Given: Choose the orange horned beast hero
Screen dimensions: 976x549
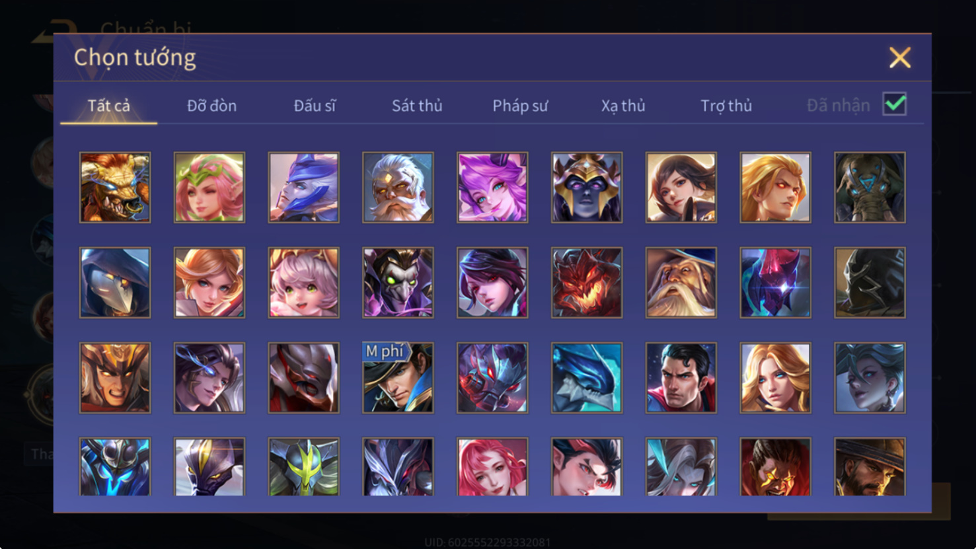Looking at the screenshot, I should point(115,188).
